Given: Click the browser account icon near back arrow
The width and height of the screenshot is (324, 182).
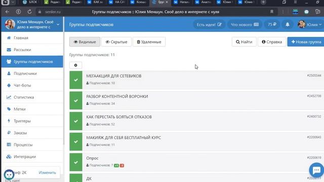Looking at the screenshot, I should [x=18, y=12].
